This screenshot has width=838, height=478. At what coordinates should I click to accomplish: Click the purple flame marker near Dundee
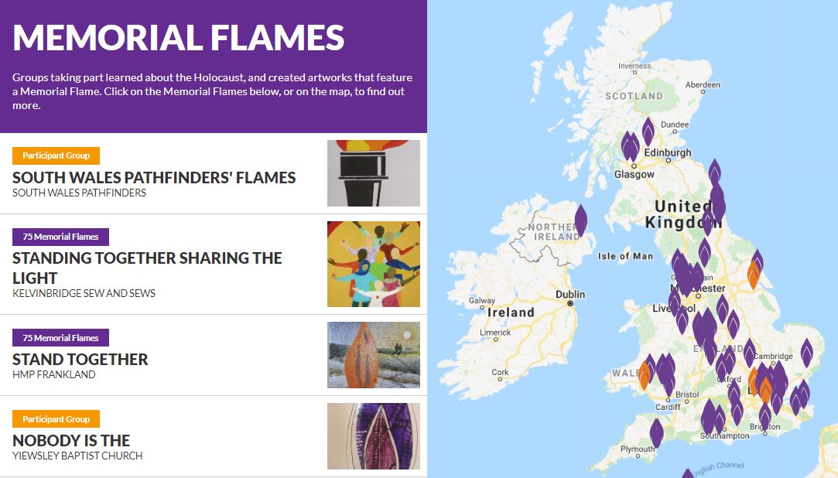coord(648,131)
